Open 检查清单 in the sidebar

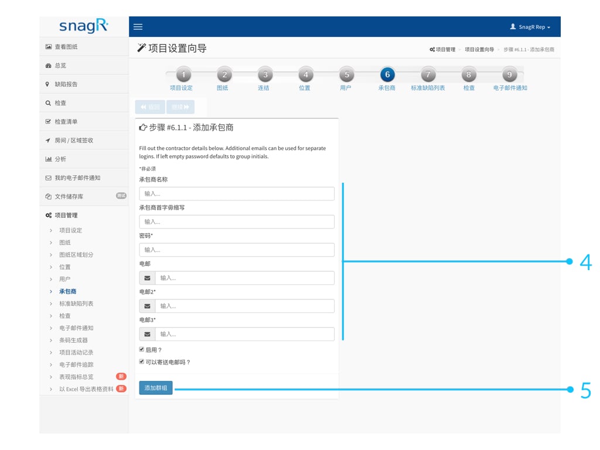click(x=84, y=122)
